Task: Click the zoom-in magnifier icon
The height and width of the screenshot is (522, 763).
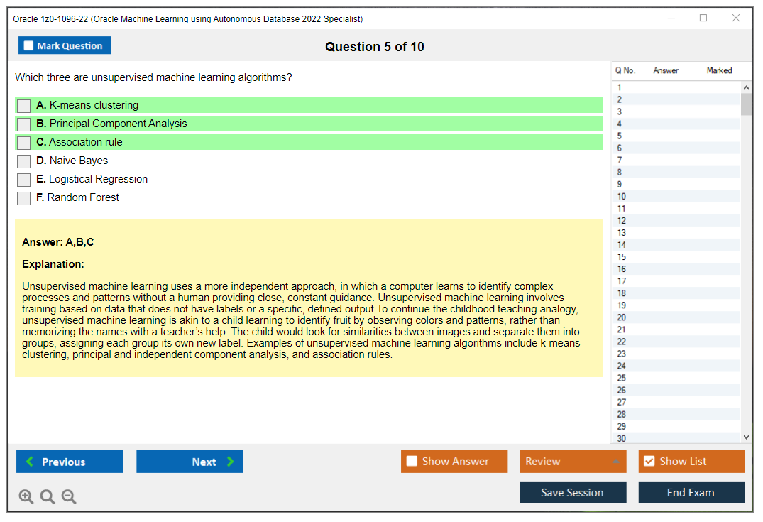Action: [26, 496]
